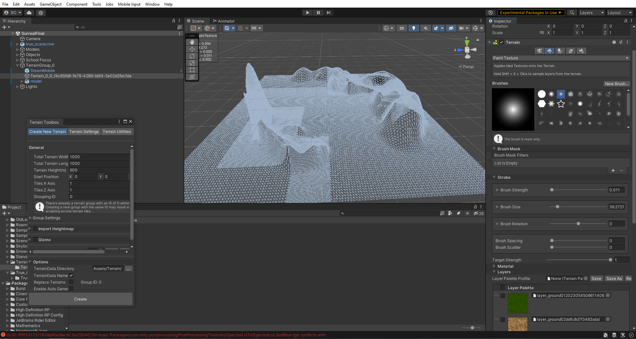Open the GameObject menu
The image size is (636, 339).
point(50,4)
